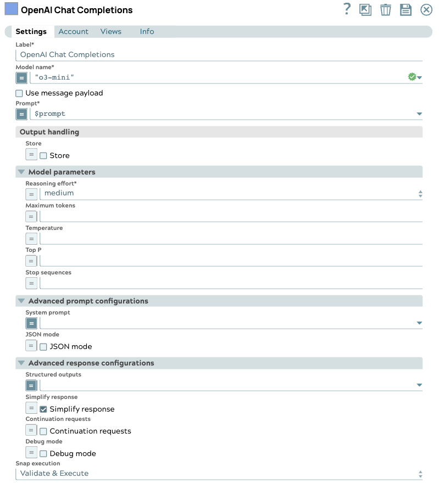
Task: Open the Reasoning effort dropdown
Action: coord(231,193)
